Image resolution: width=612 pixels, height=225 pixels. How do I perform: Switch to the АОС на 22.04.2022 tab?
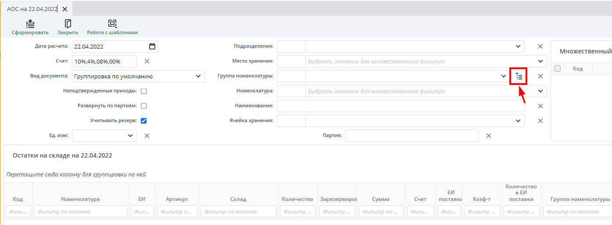tap(32, 9)
